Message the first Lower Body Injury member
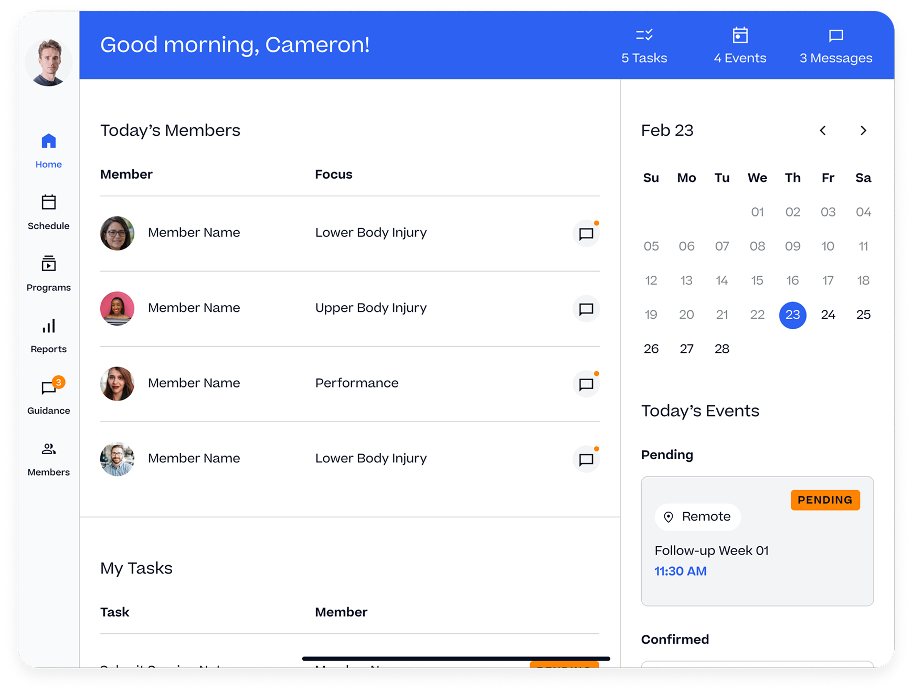This screenshot has width=912, height=692. coord(586,234)
